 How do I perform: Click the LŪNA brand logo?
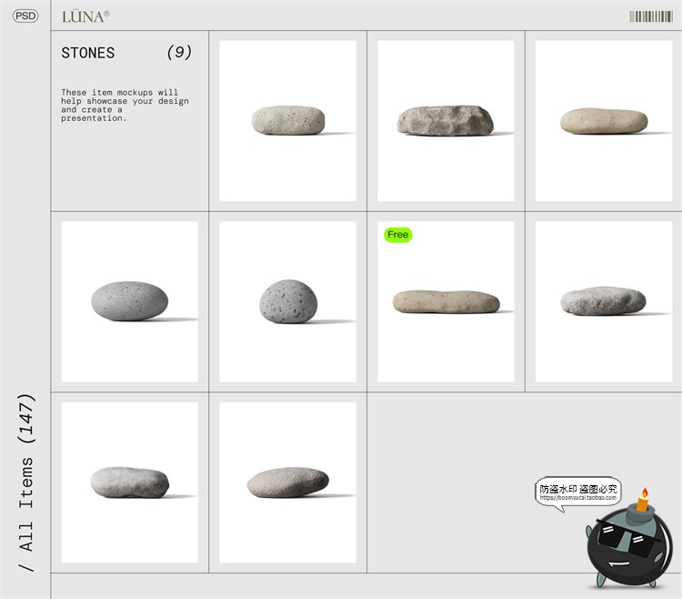coord(85,16)
